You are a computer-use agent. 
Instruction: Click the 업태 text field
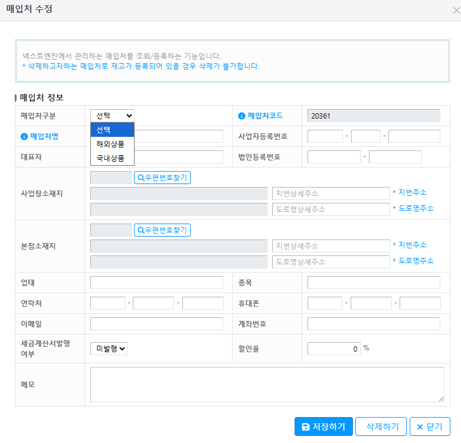pos(156,283)
